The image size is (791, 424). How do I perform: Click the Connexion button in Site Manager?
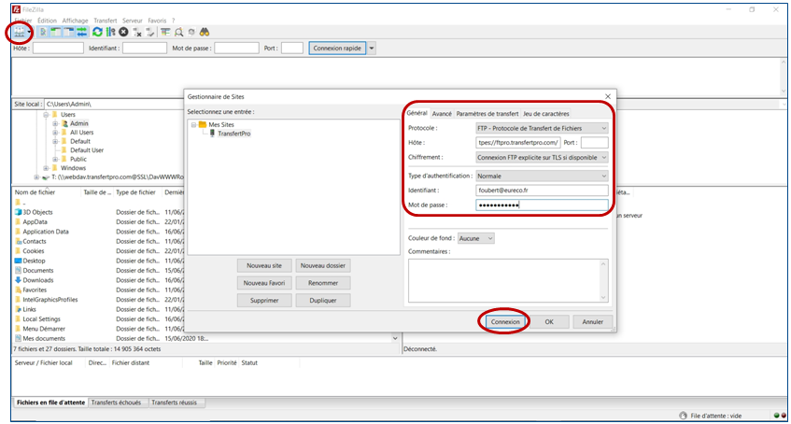[x=505, y=321]
